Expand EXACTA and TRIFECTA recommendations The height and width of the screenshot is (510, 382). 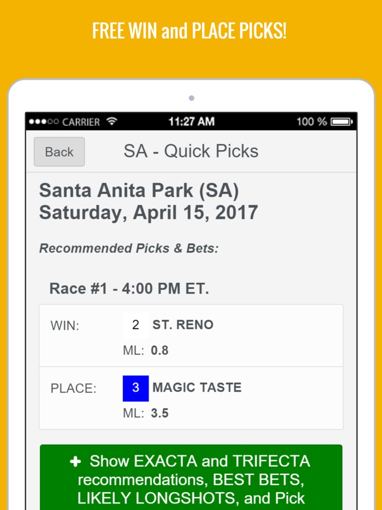tap(191, 478)
